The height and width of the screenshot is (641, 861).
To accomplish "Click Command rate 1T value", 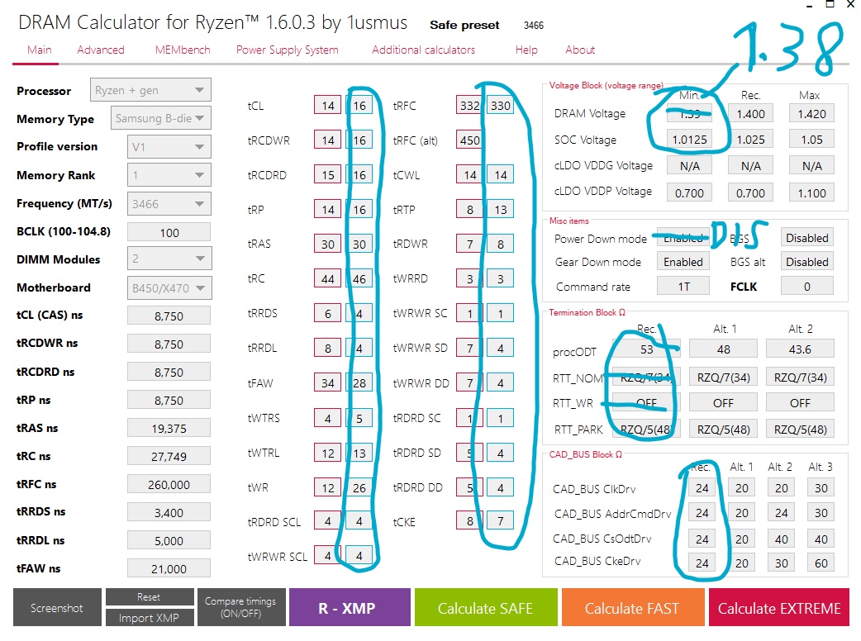I will tap(683, 286).
